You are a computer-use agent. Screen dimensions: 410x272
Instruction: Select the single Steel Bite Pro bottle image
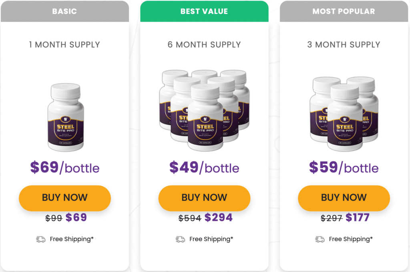click(66, 117)
